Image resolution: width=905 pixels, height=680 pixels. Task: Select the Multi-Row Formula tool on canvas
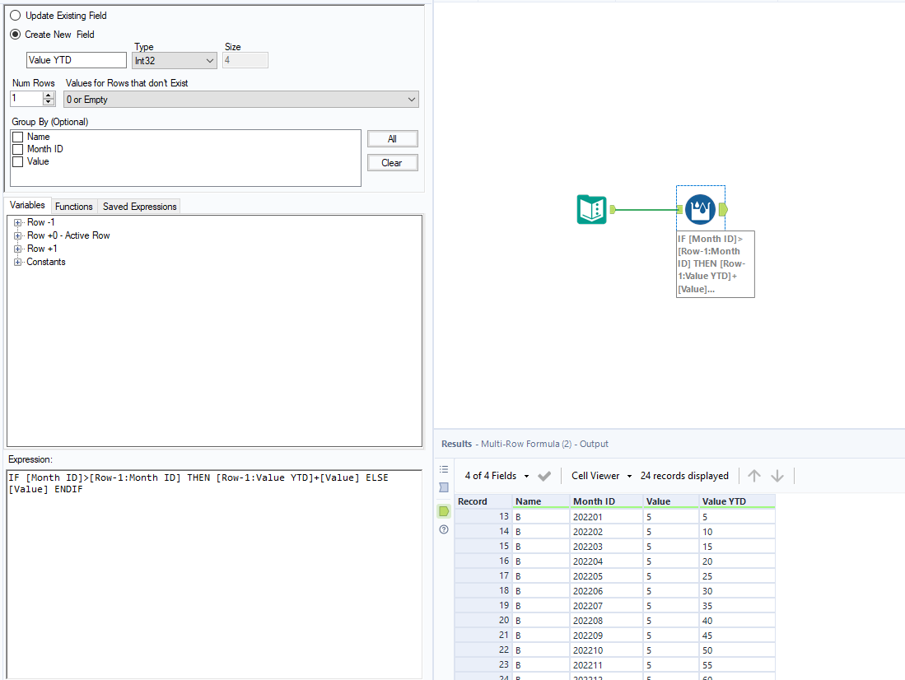click(x=700, y=208)
